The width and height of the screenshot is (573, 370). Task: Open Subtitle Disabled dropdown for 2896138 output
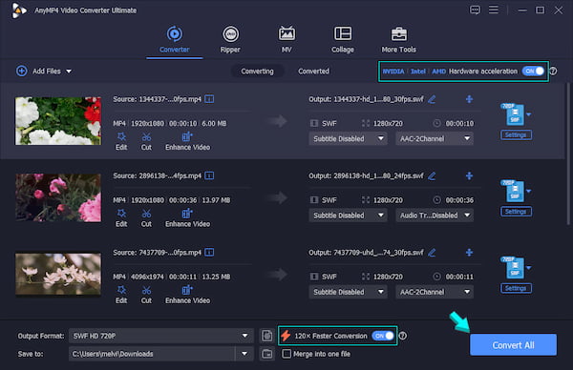coord(348,216)
